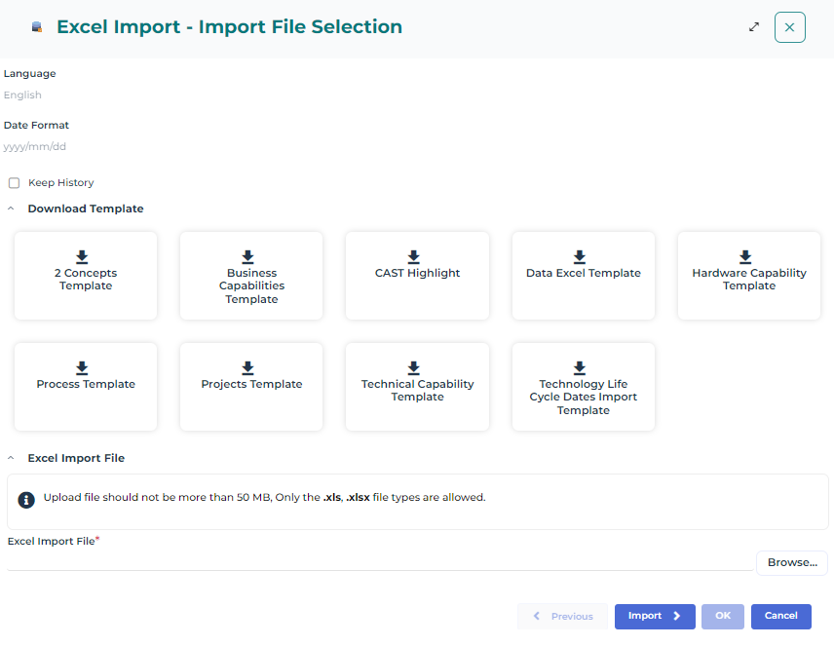Click the Excel Import File path field
Screen dimensions: 834x646
tap(378, 561)
